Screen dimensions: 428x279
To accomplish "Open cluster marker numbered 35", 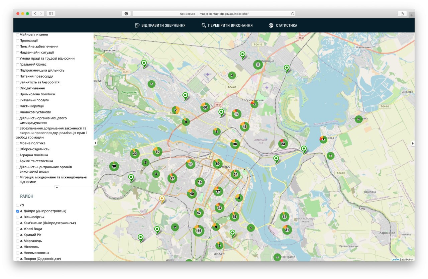I will click(191, 164).
